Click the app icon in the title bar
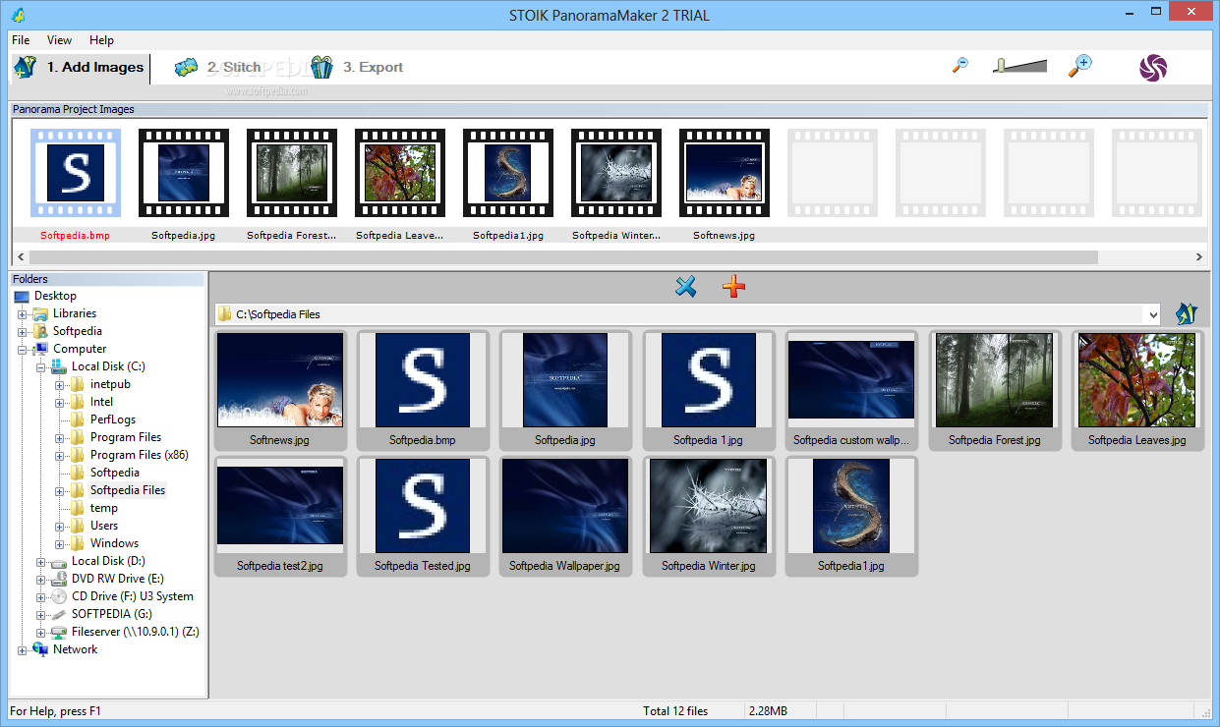Viewport: 1220px width, 727px height. (x=19, y=15)
